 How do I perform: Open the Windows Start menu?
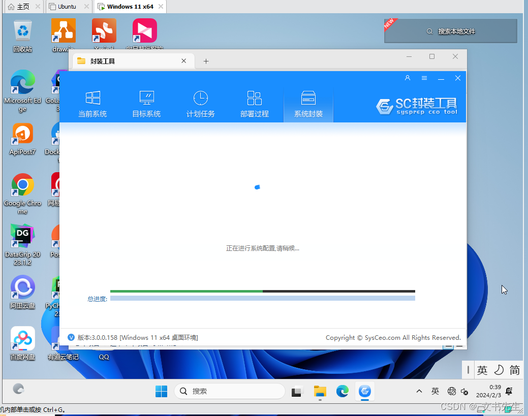point(161,391)
